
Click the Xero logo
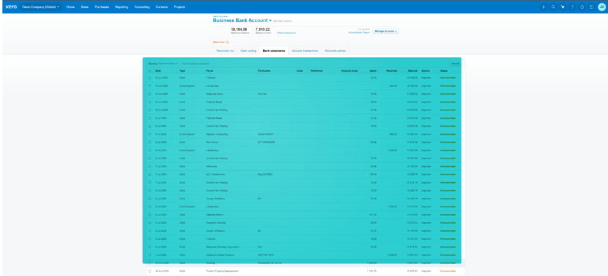click(11, 7)
